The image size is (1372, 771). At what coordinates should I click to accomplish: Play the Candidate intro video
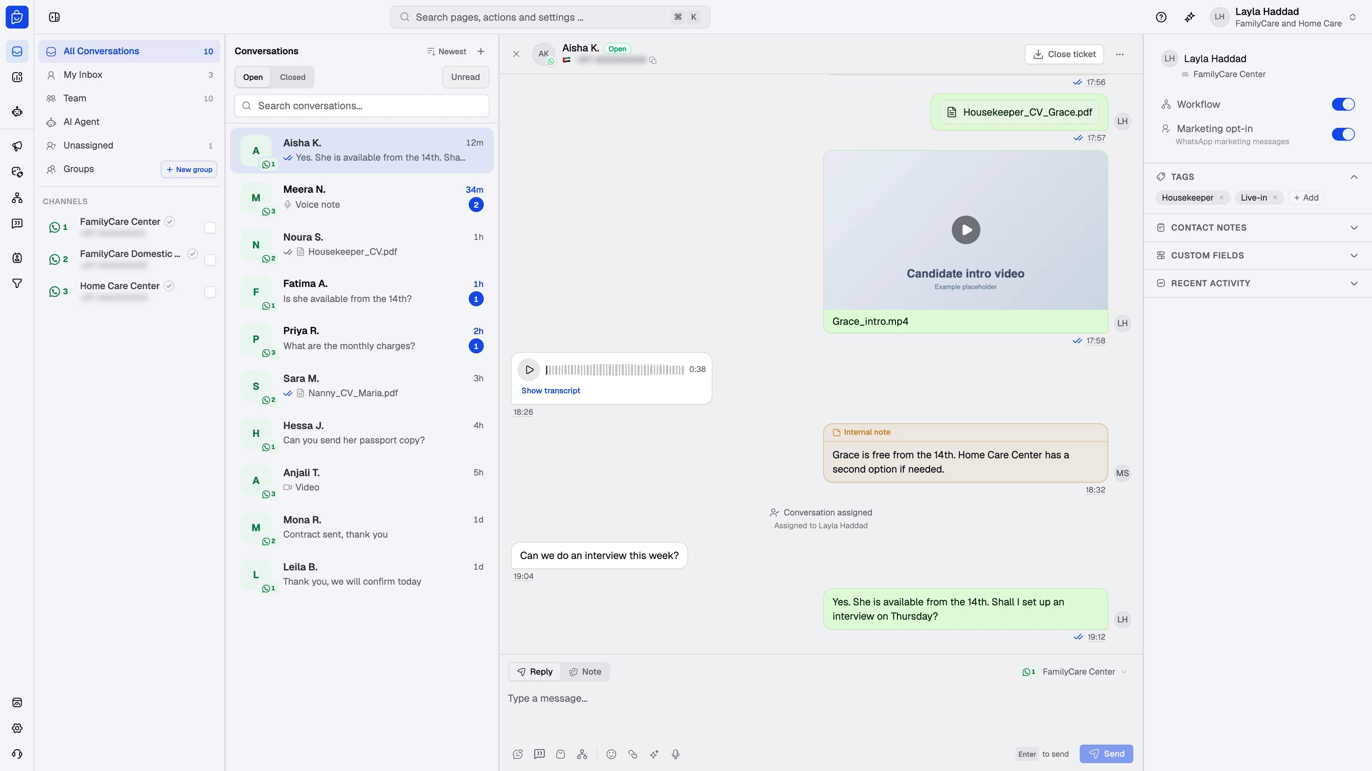click(x=966, y=230)
